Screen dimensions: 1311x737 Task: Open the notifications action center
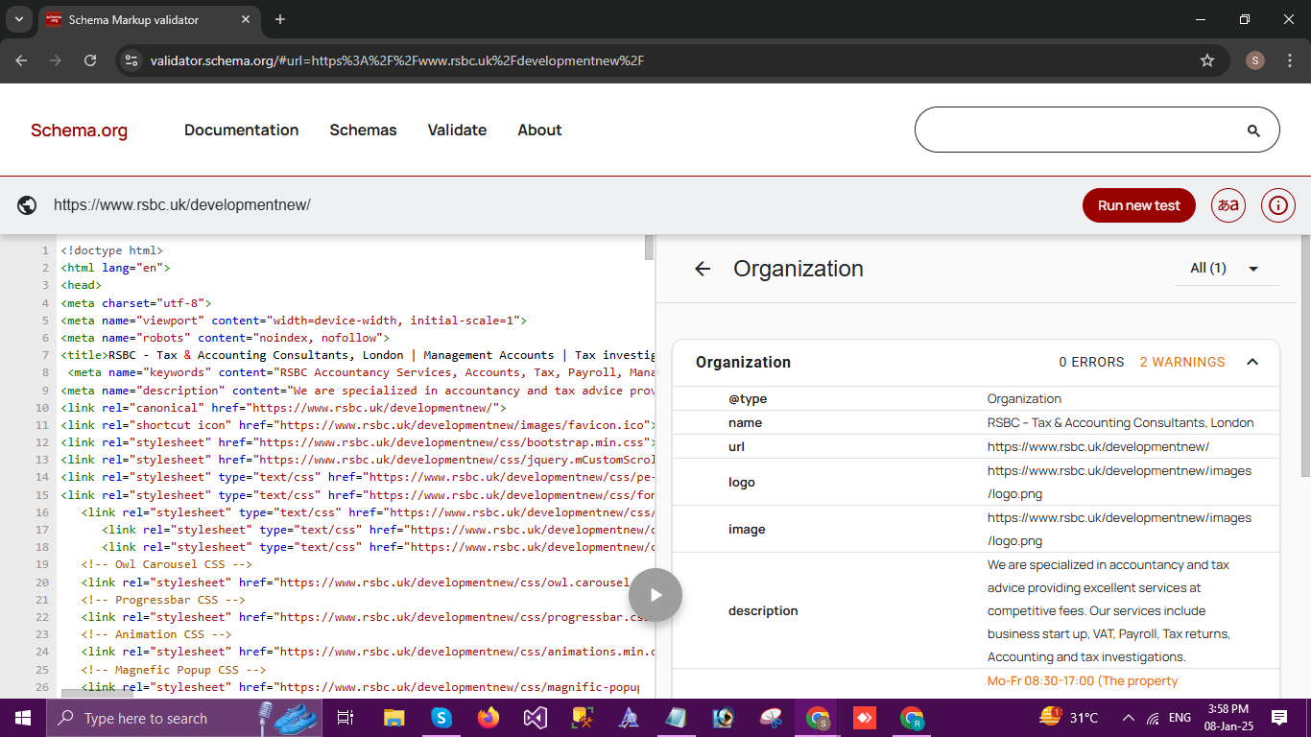point(1279,718)
